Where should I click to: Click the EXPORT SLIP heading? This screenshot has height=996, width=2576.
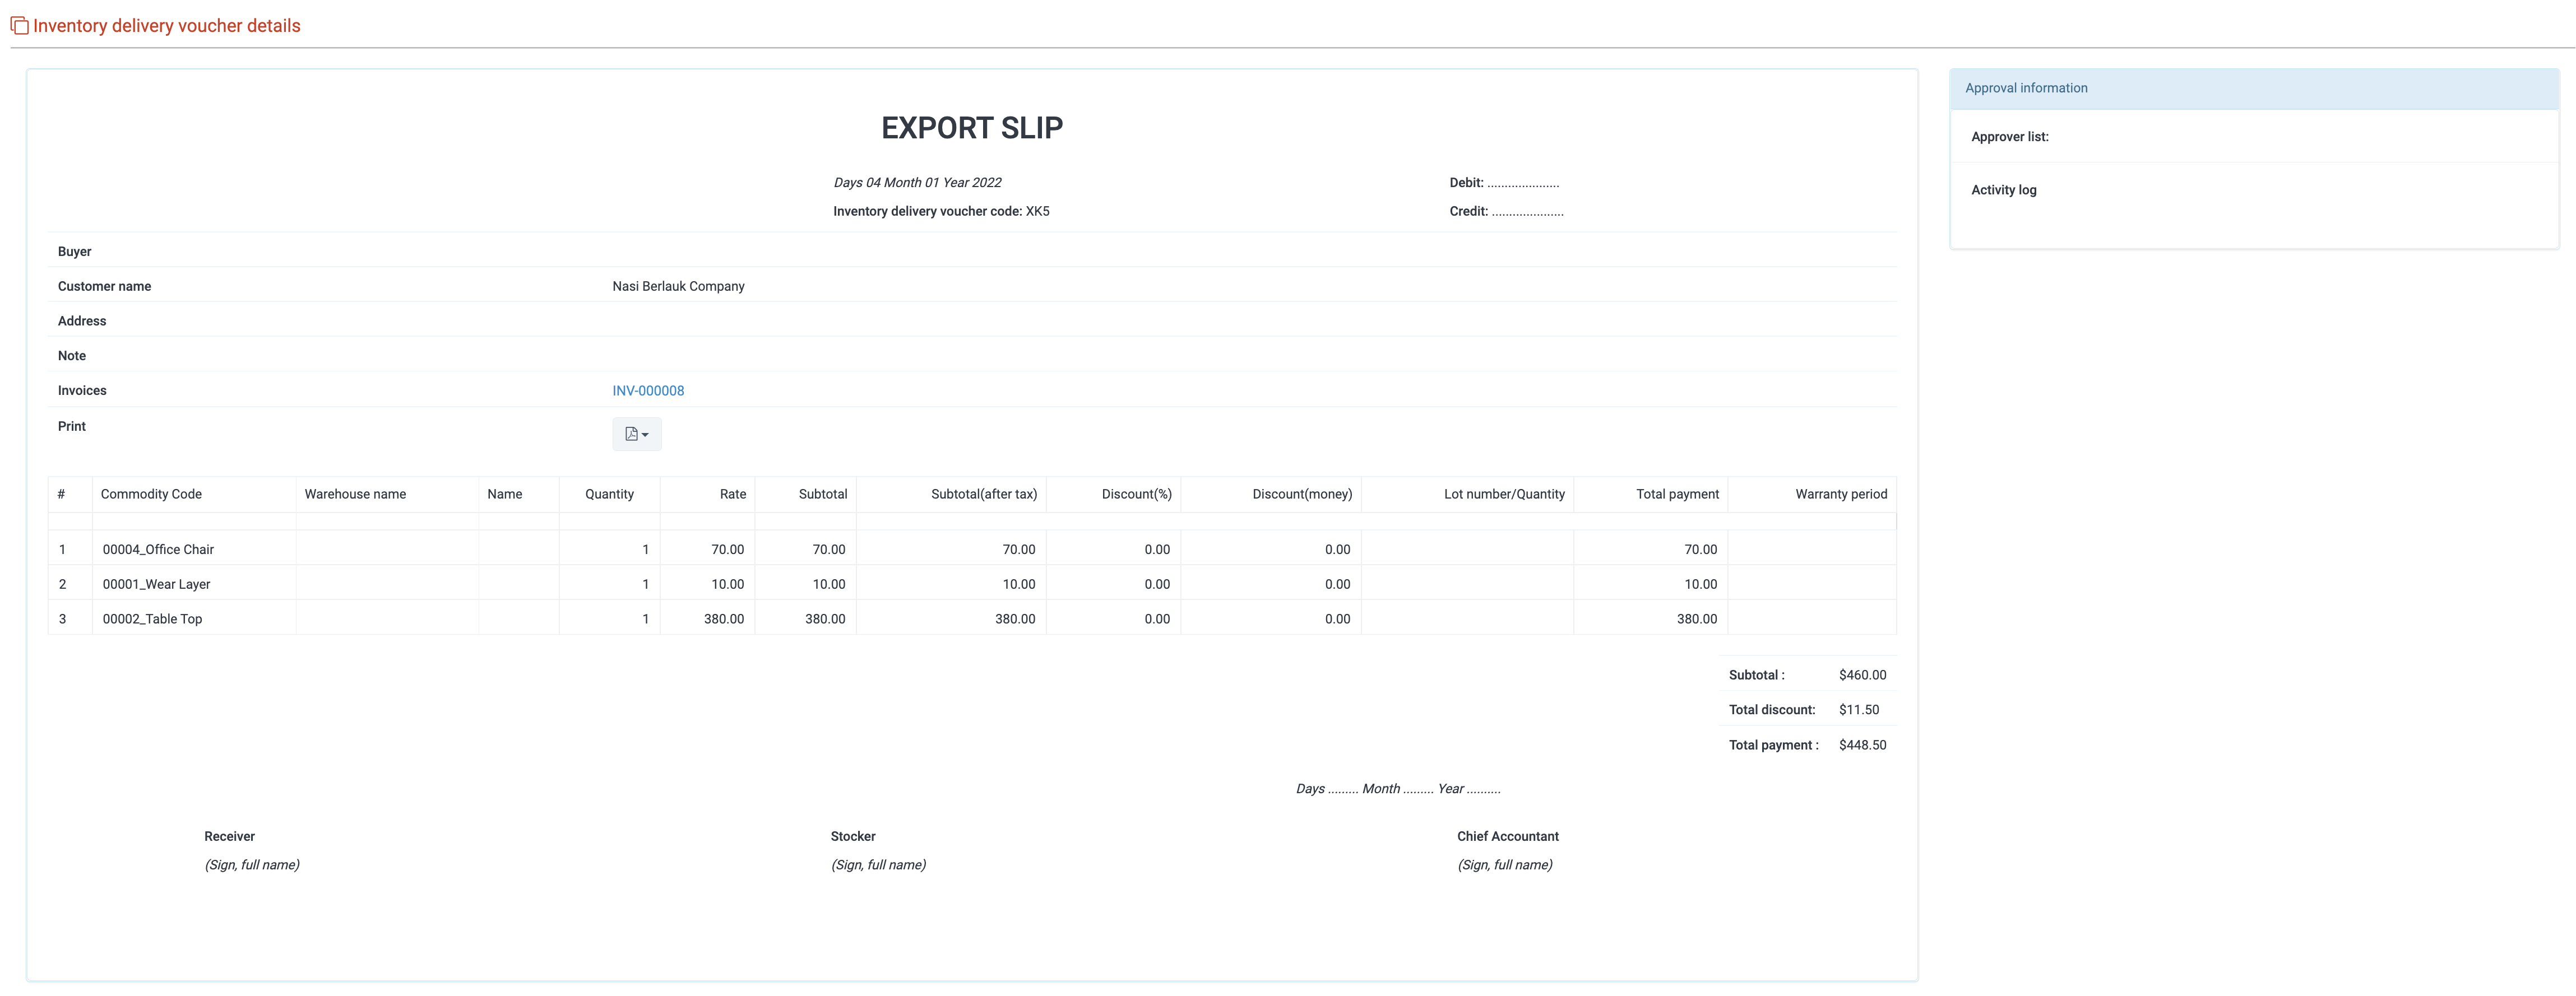971,128
